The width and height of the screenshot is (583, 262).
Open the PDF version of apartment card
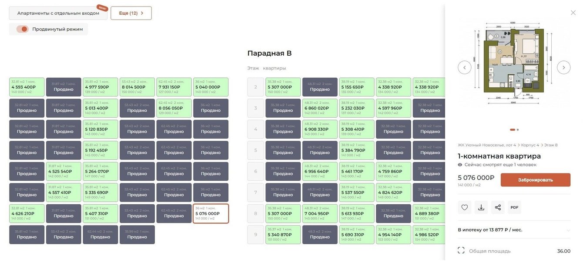[514, 207]
